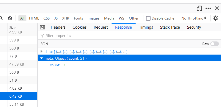Open the Timings tab
The image size is (221, 107).
click(146, 27)
